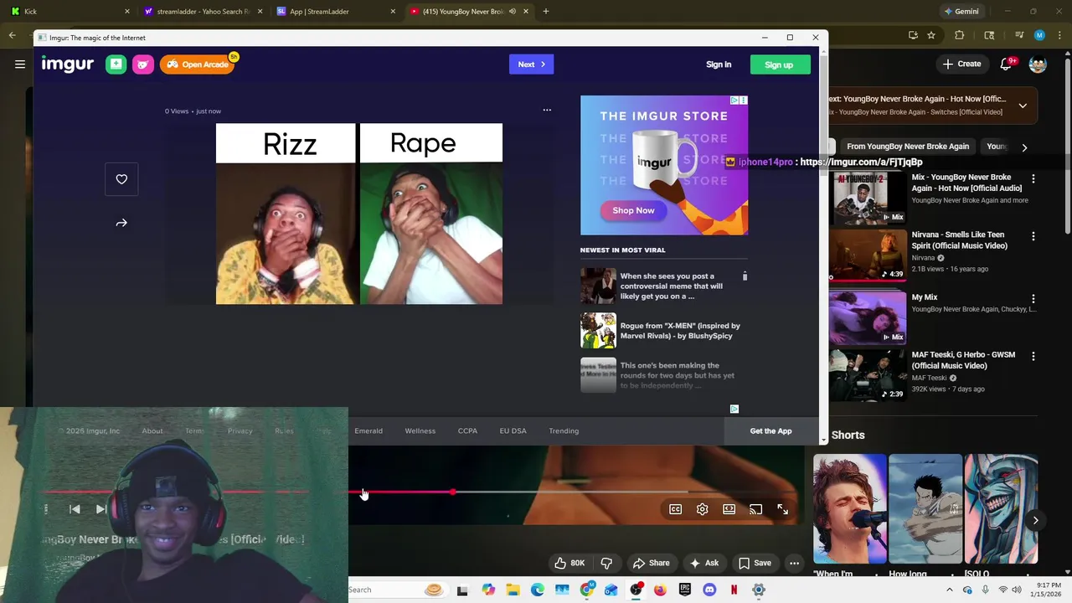Switch to the App | StreamLadder tab
This screenshot has width=1072, height=603.
(335, 11)
